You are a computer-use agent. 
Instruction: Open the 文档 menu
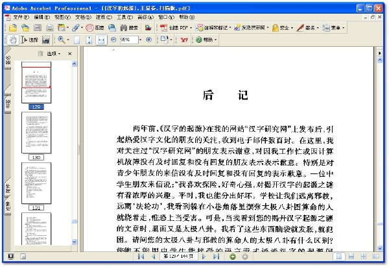coord(84,17)
